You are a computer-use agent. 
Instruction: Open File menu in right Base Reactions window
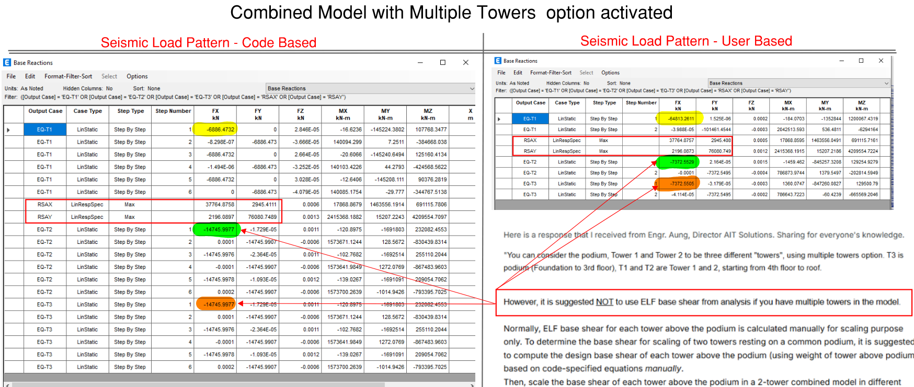tap(501, 73)
